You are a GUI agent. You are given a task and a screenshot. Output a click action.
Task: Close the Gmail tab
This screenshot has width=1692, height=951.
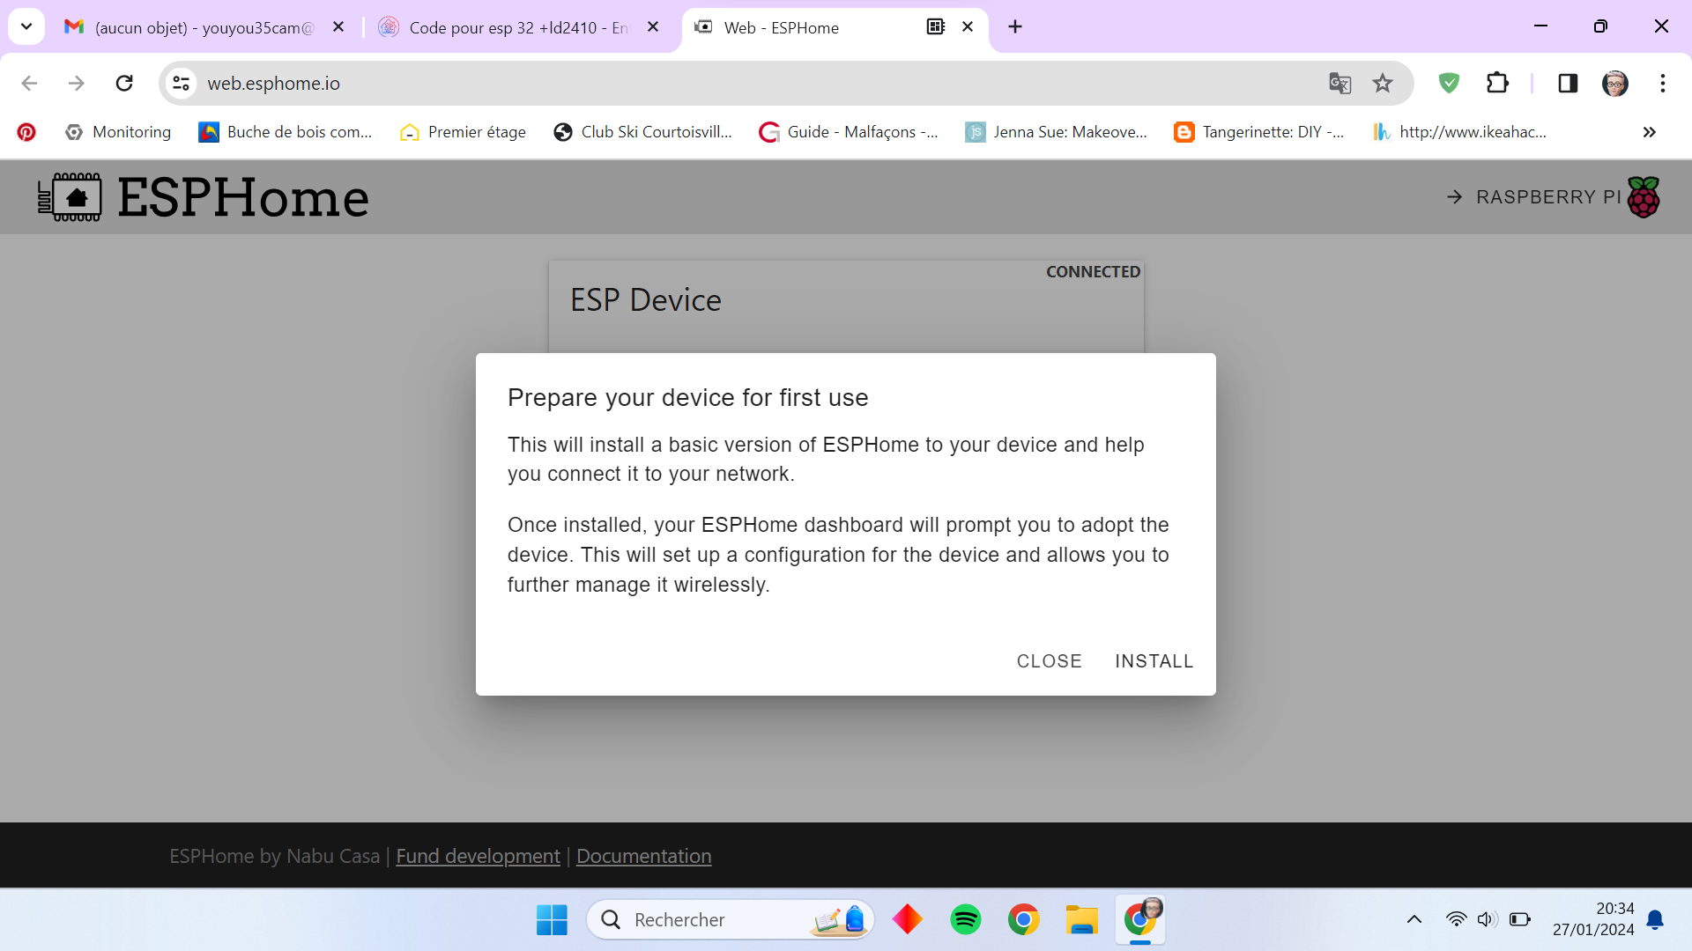pos(338,27)
